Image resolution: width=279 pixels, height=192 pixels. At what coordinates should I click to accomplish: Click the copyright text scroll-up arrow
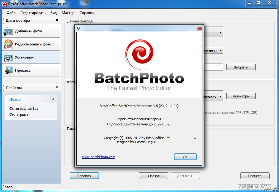click(195, 138)
